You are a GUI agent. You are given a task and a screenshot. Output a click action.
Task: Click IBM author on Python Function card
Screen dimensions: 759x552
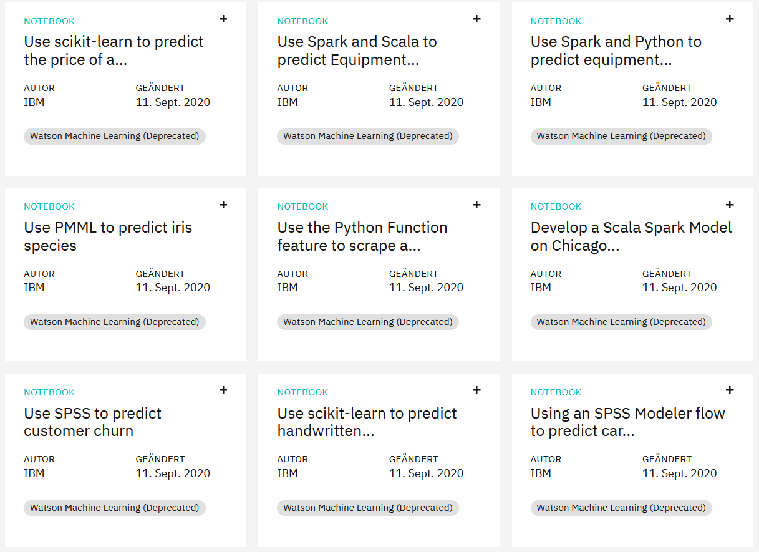(288, 288)
